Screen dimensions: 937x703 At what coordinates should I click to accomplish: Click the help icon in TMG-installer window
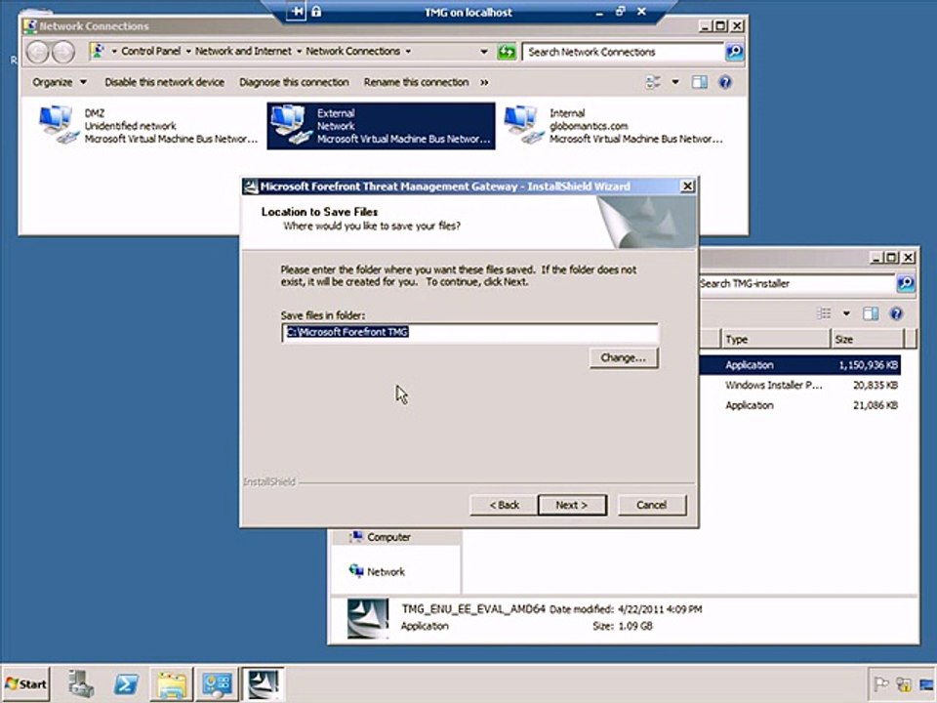pyautogui.click(x=896, y=313)
